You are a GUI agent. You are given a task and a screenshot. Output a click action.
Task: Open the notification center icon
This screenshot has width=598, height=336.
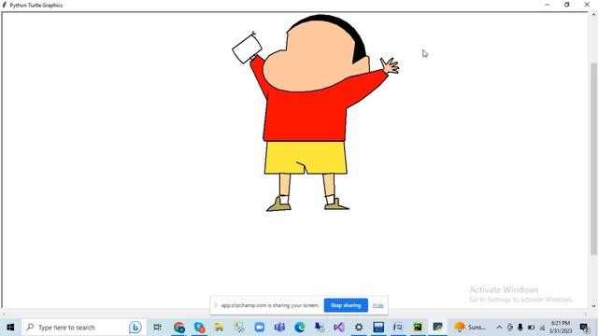(x=584, y=328)
